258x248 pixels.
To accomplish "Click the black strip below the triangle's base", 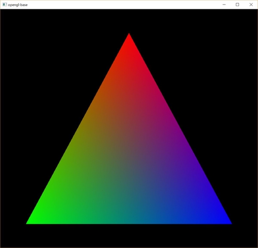I will coord(129,236).
